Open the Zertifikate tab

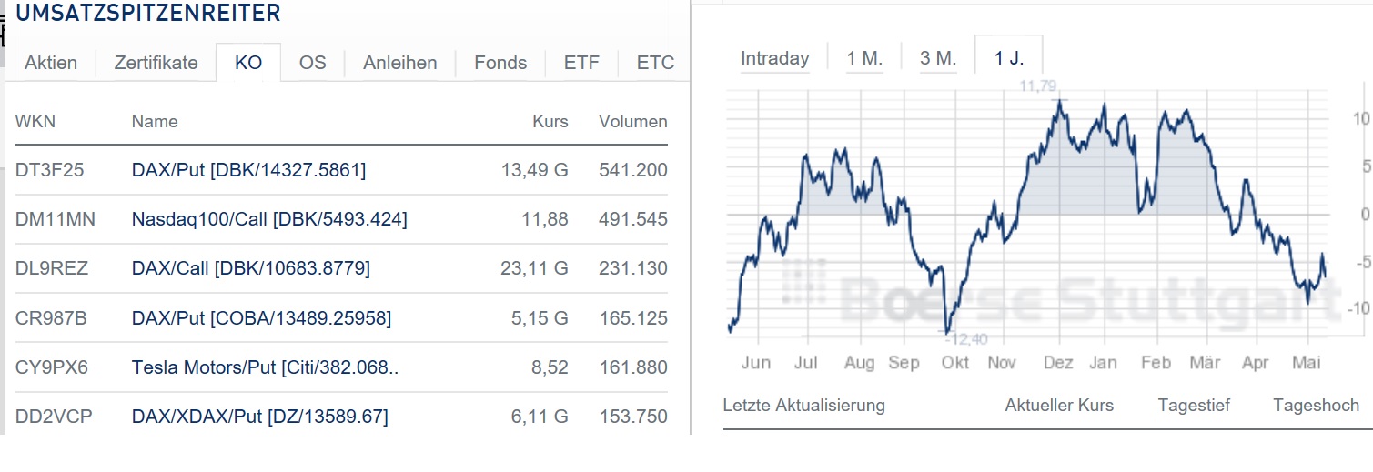tap(156, 63)
